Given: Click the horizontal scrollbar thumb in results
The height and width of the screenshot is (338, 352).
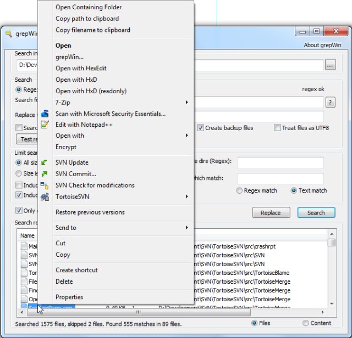Looking at the screenshot, I should coord(139,312).
